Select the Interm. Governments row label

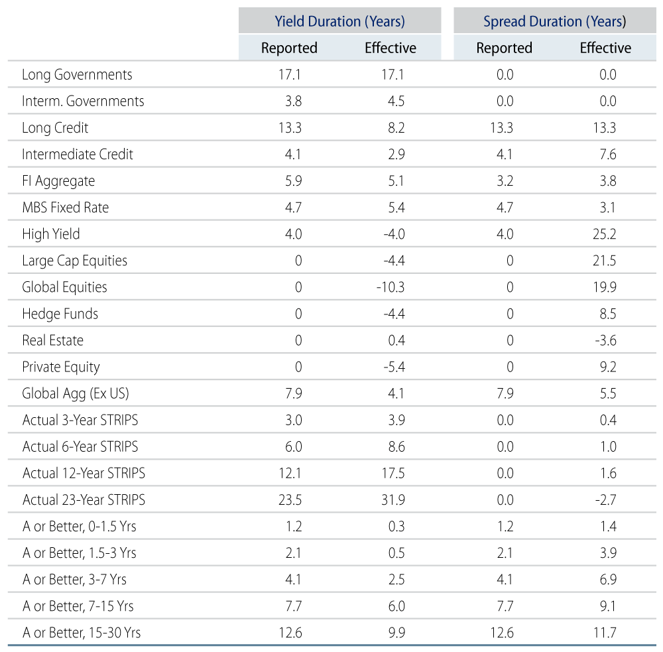click(x=83, y=101)
